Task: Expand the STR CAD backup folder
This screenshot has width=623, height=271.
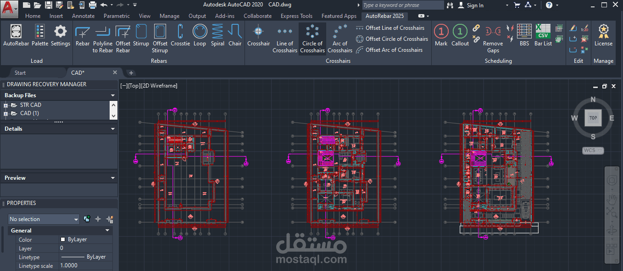Action: pyautogui.click(x=6, y=105)
